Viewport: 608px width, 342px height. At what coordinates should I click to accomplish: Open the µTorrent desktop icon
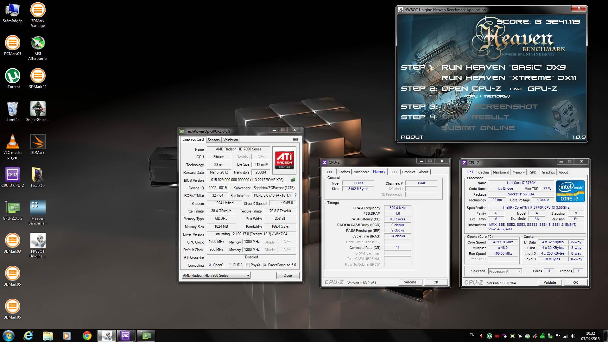13,79
